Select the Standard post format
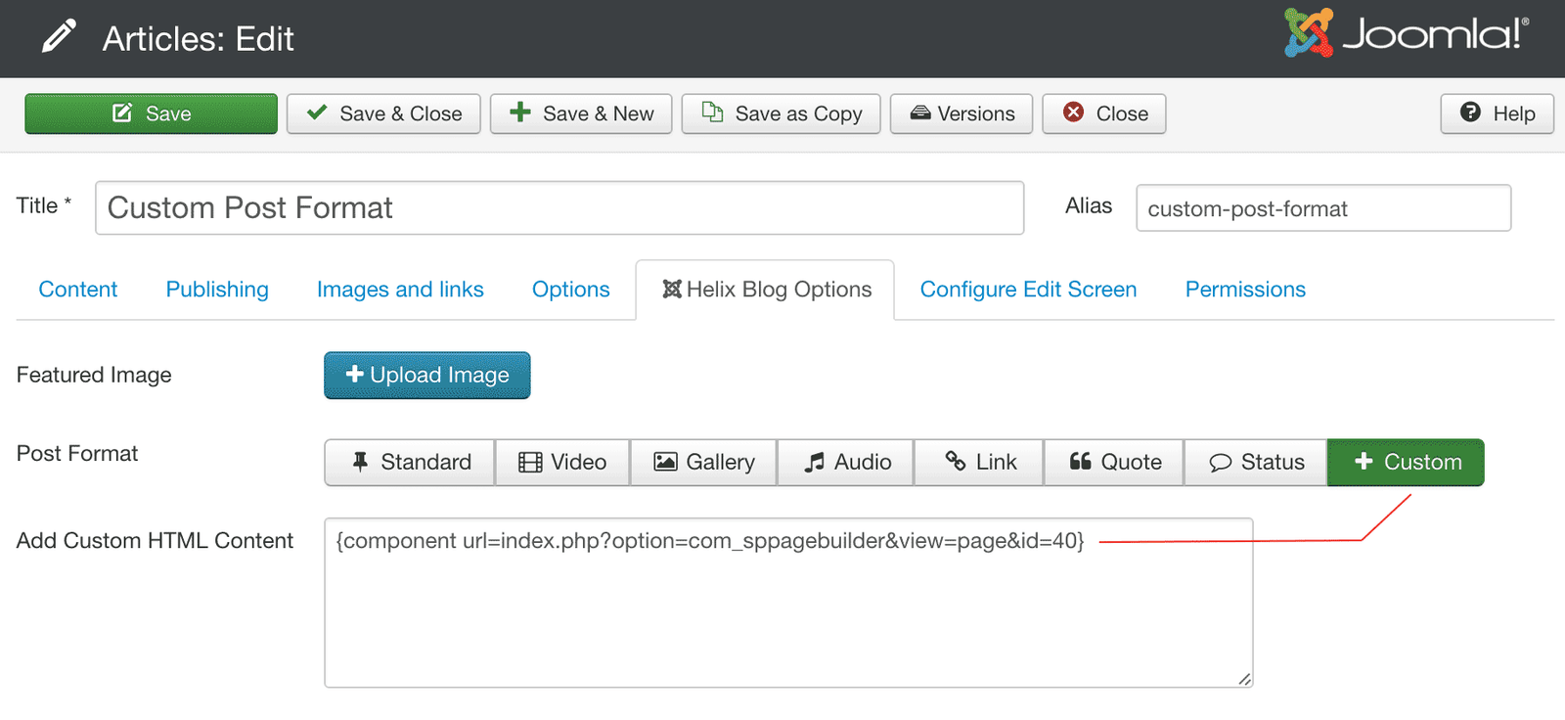 click(410, 462)
